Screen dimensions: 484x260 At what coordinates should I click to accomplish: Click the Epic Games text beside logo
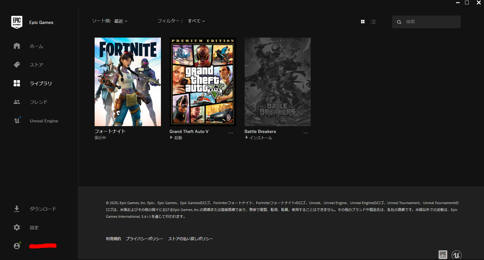click(41, 22)
